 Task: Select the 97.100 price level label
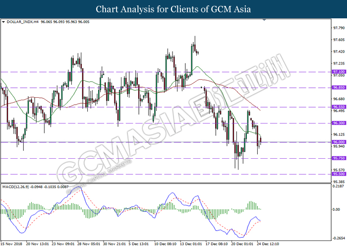point(339,72)
